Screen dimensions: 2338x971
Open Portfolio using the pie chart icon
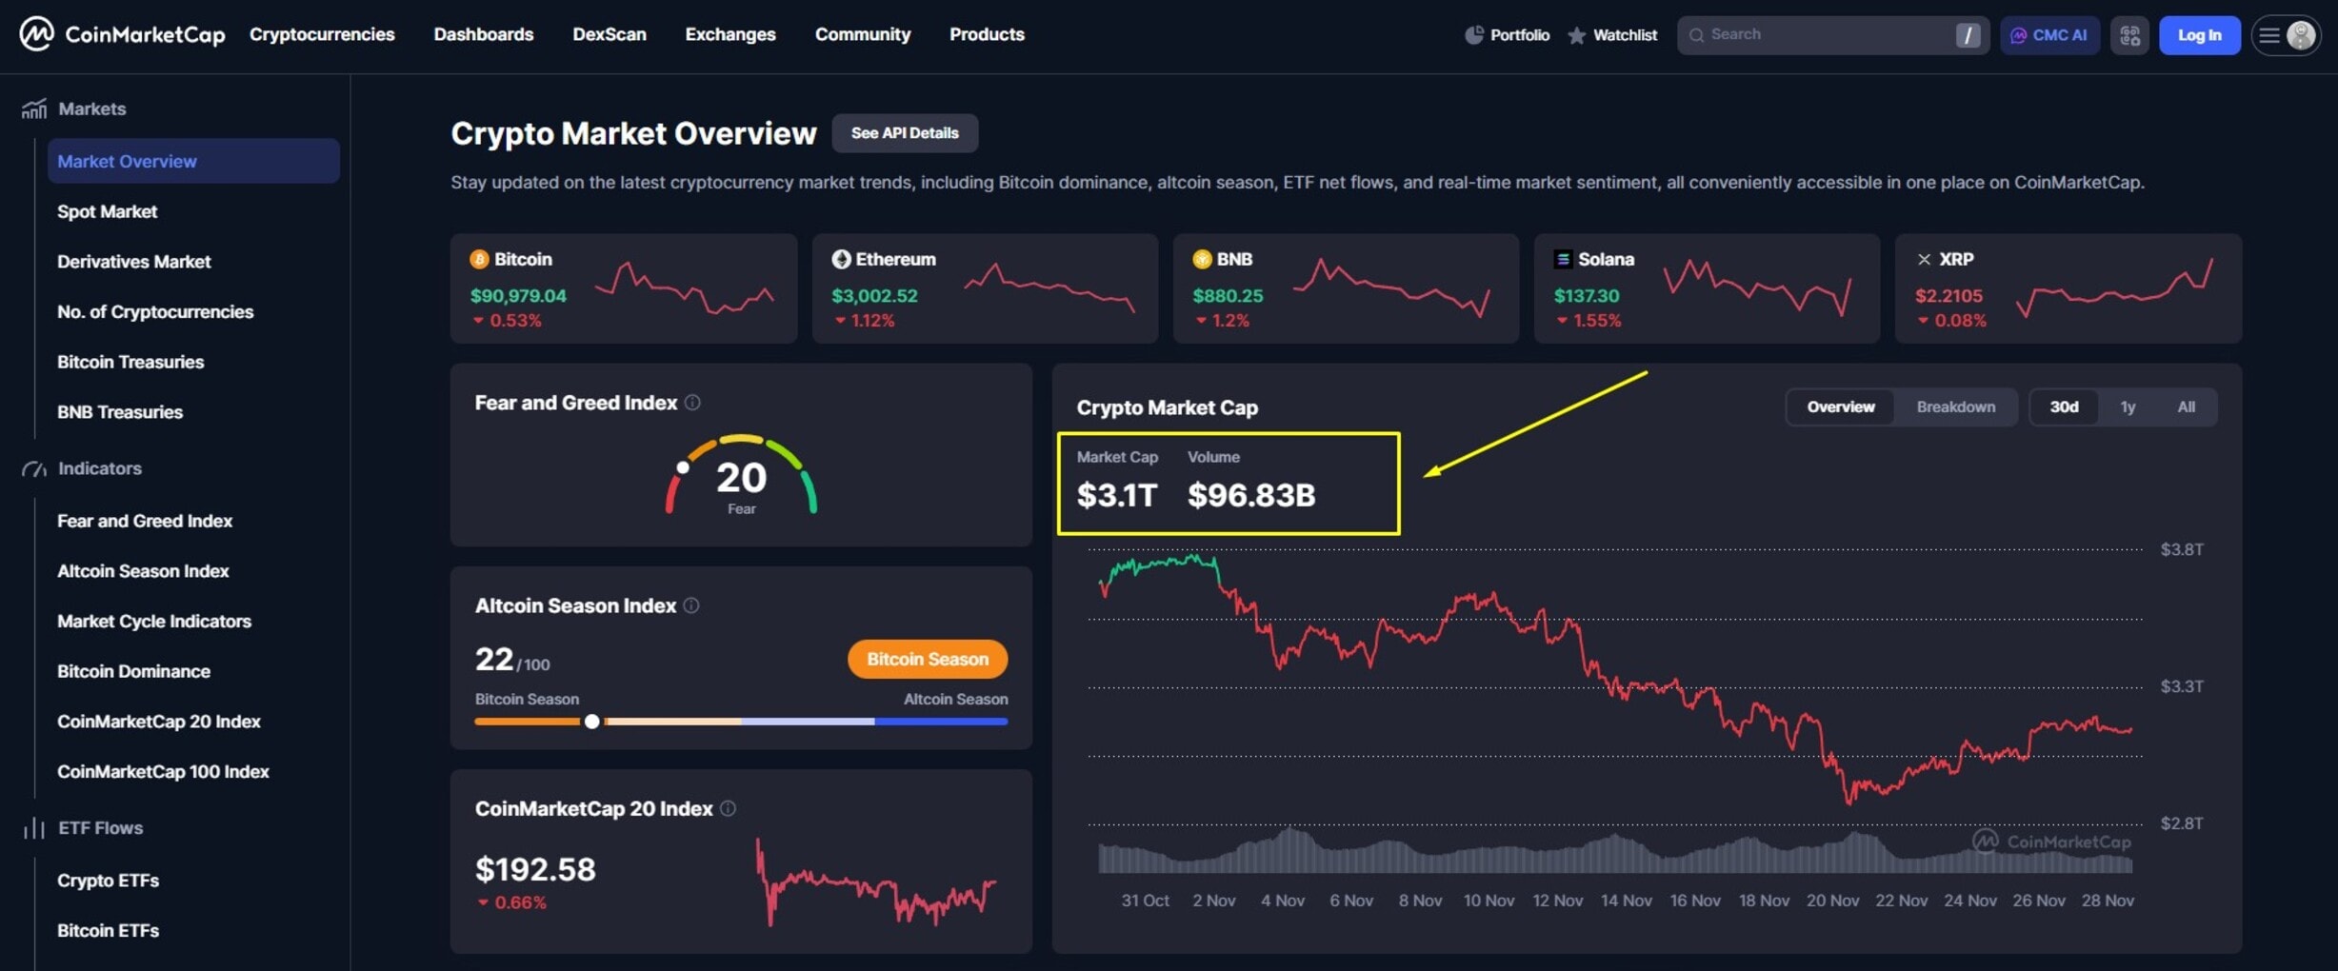tap(1473, 34)
